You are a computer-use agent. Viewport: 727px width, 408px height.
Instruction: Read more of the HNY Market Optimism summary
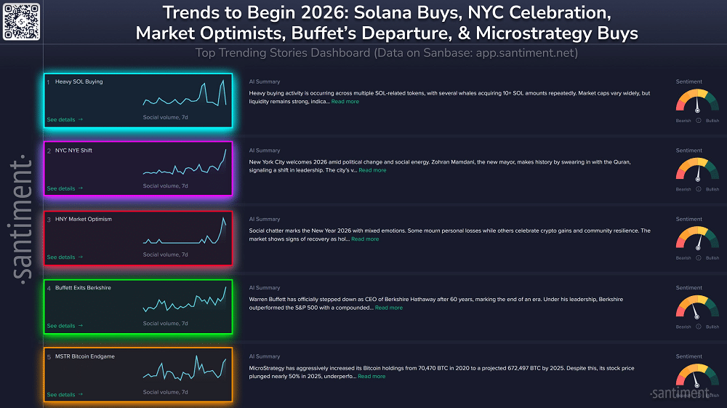pos(365,239)
